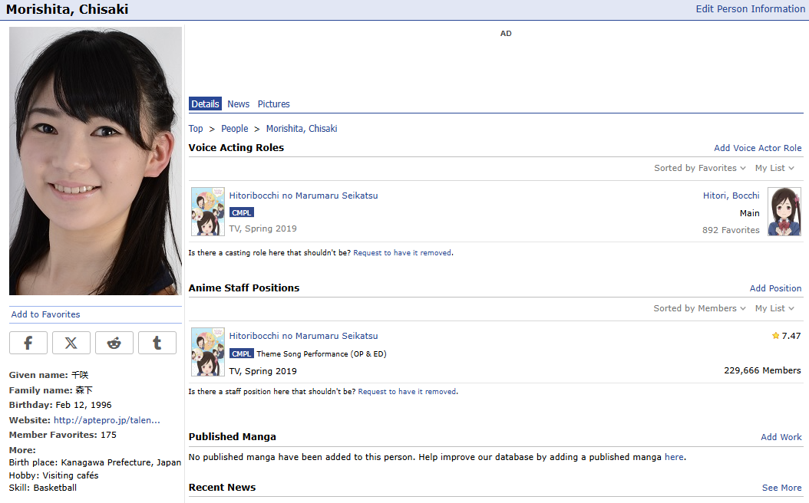Image resolution: width=809 pixels, height=503 pixels.
Task: Switch to the Pictures tab
Action: point(273,104)
